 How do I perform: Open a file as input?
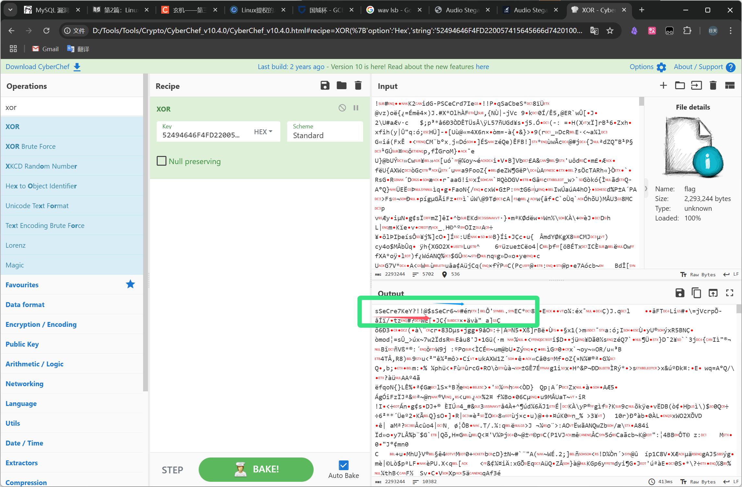coord(696,86)
